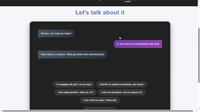Click the "Let's talk about it" heading
Viewport: 200px width, 112px height.
[100, 13]
